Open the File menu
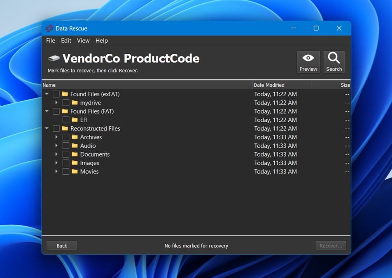392x278 pixels. point(50,40)
